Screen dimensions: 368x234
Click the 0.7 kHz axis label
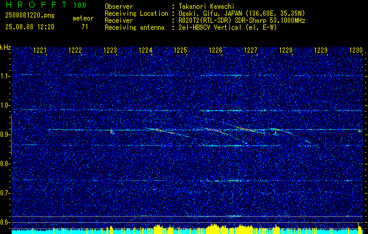pos(5,193)
